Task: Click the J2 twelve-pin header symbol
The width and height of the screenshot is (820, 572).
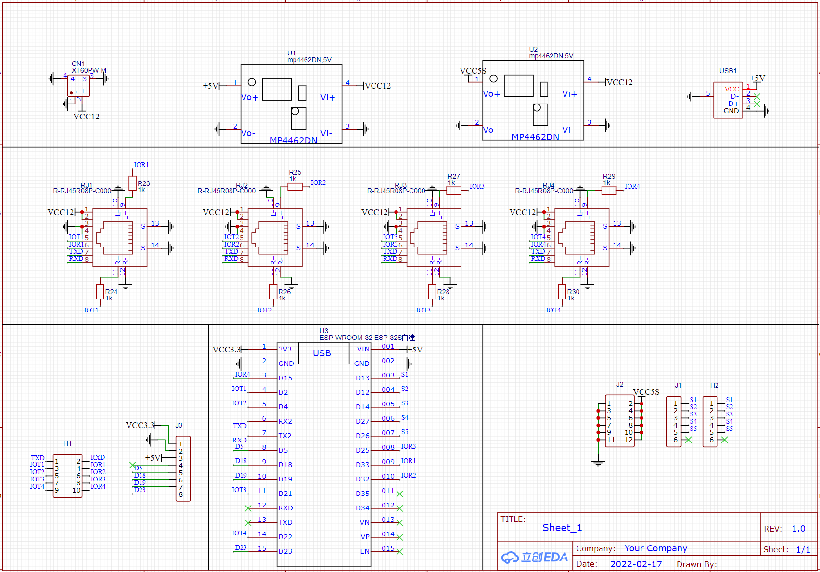Action: [x=619, y=421]
